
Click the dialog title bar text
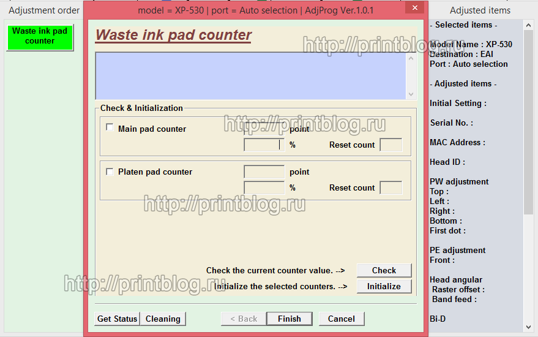click(x=256, y=10)
